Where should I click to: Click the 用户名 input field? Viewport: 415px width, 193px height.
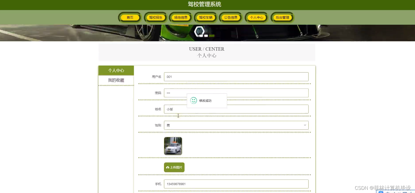click(x=236, y=77)
